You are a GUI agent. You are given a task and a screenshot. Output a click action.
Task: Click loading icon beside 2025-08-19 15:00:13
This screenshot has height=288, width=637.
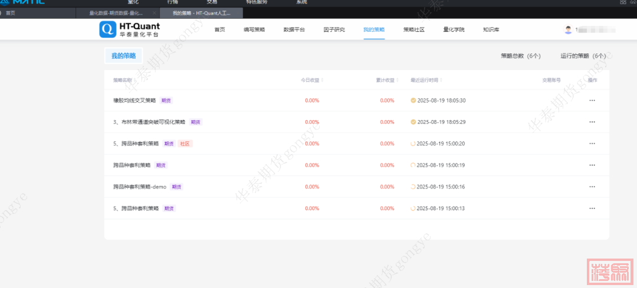pos(413,208)
